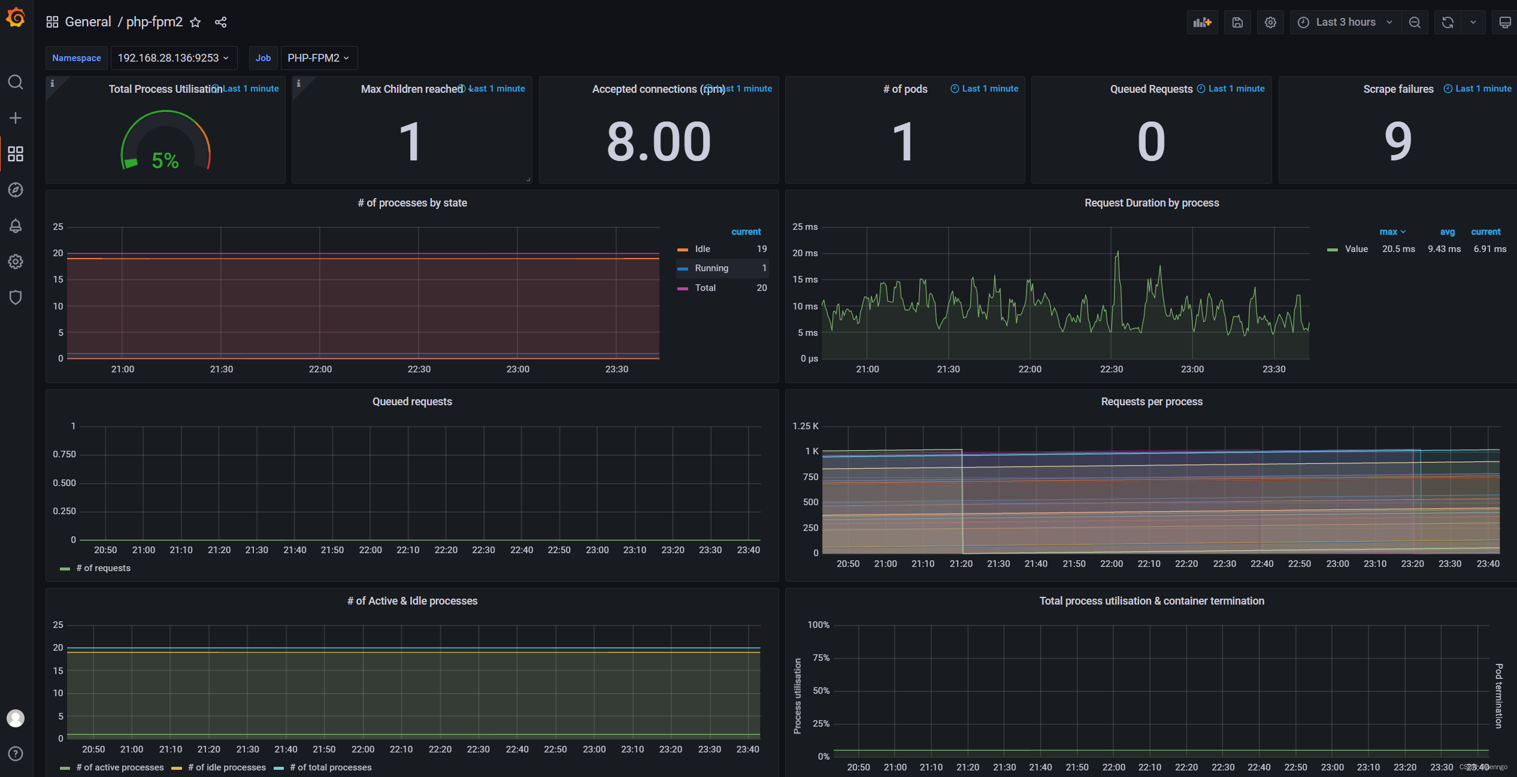Open the Explore compass icon
The height and width of the screenshot is (777, 1517).
16,190
